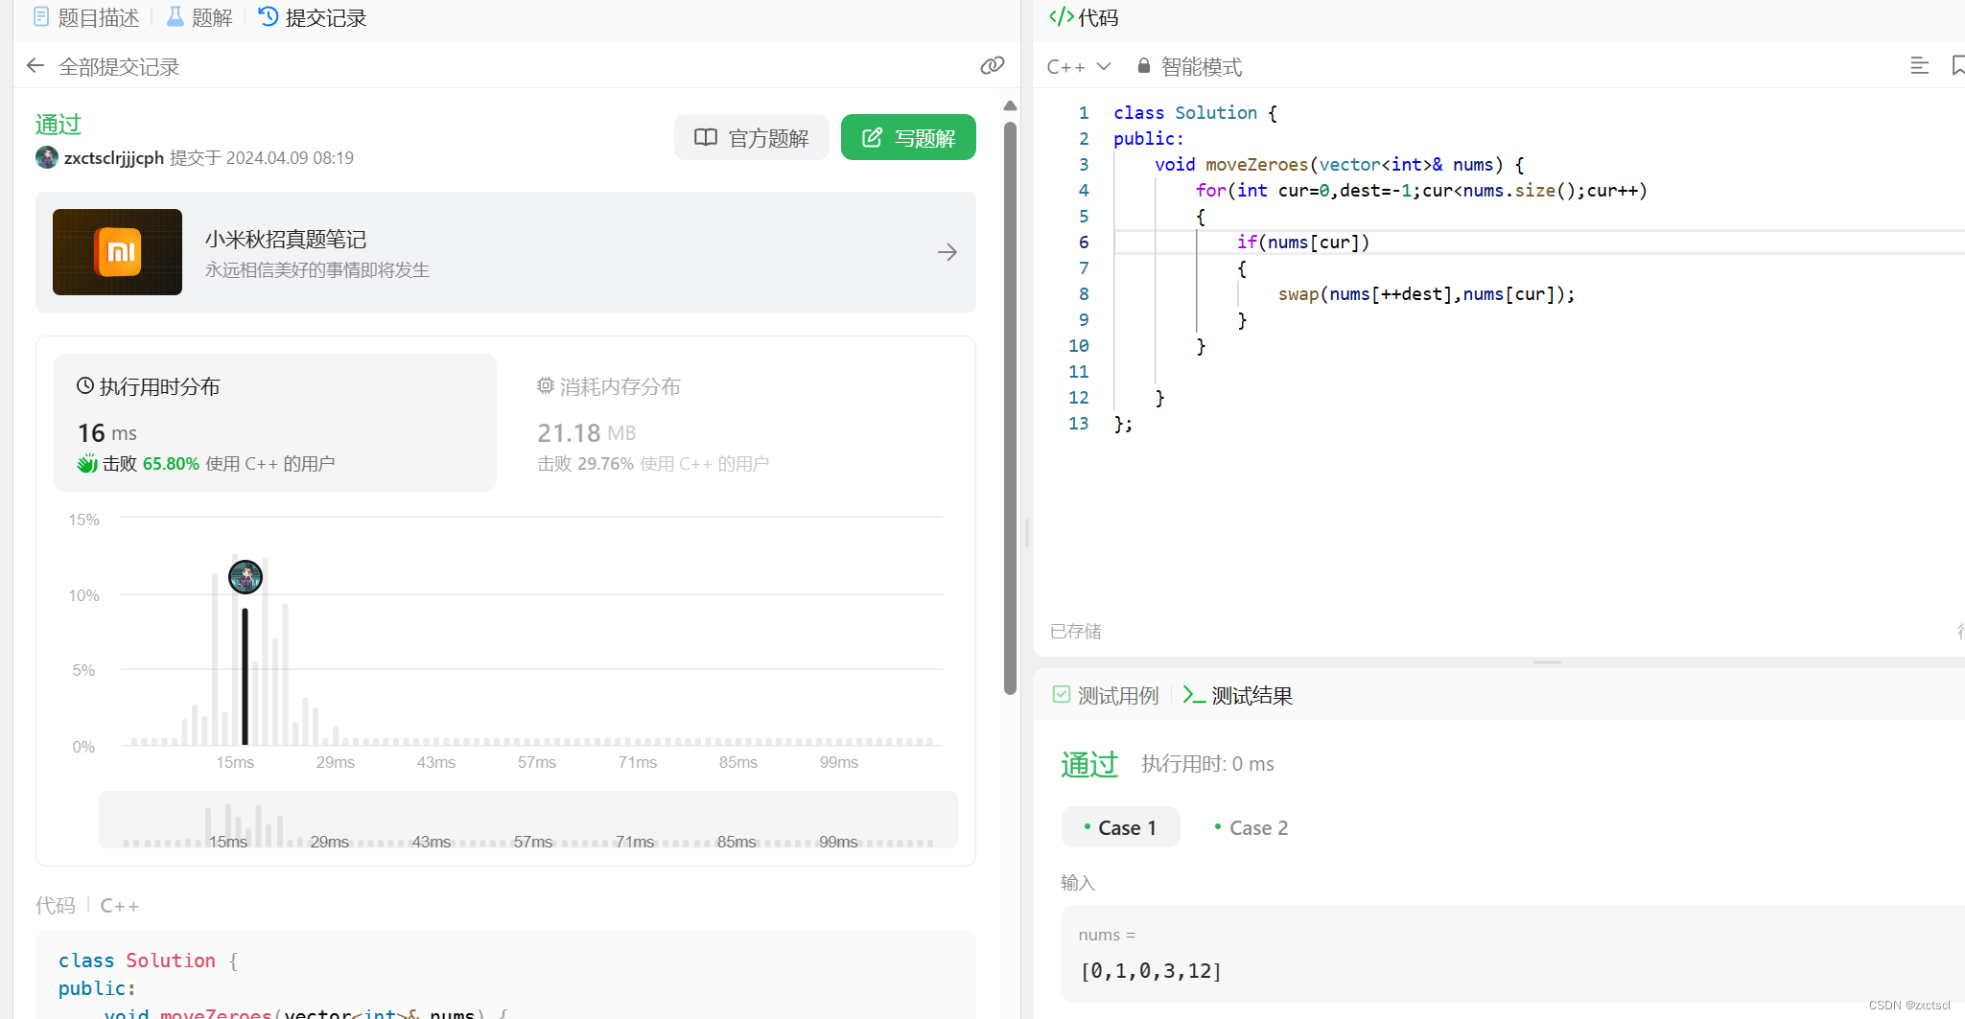Click the 16ms black bar in chart

(246, 677)
